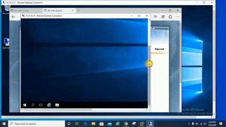
Task: Click the Edge web note icon
Action: pyautogui.click(x=163, y=17)
